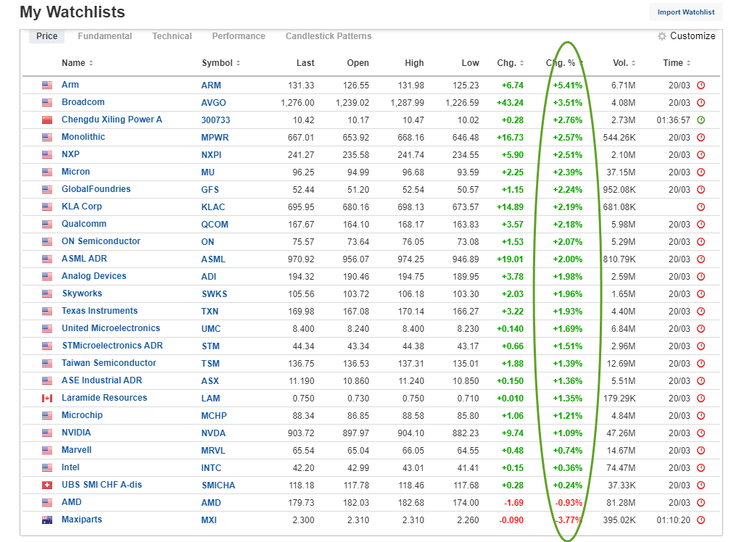This screenshot has width=739, height=542.
Task: Open the NVIDIA stock link
Action: coord(76,433)
